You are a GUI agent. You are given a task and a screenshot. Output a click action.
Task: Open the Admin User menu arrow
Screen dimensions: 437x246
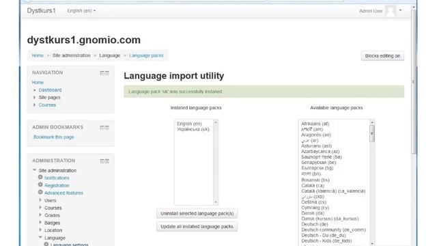[401, 10]
